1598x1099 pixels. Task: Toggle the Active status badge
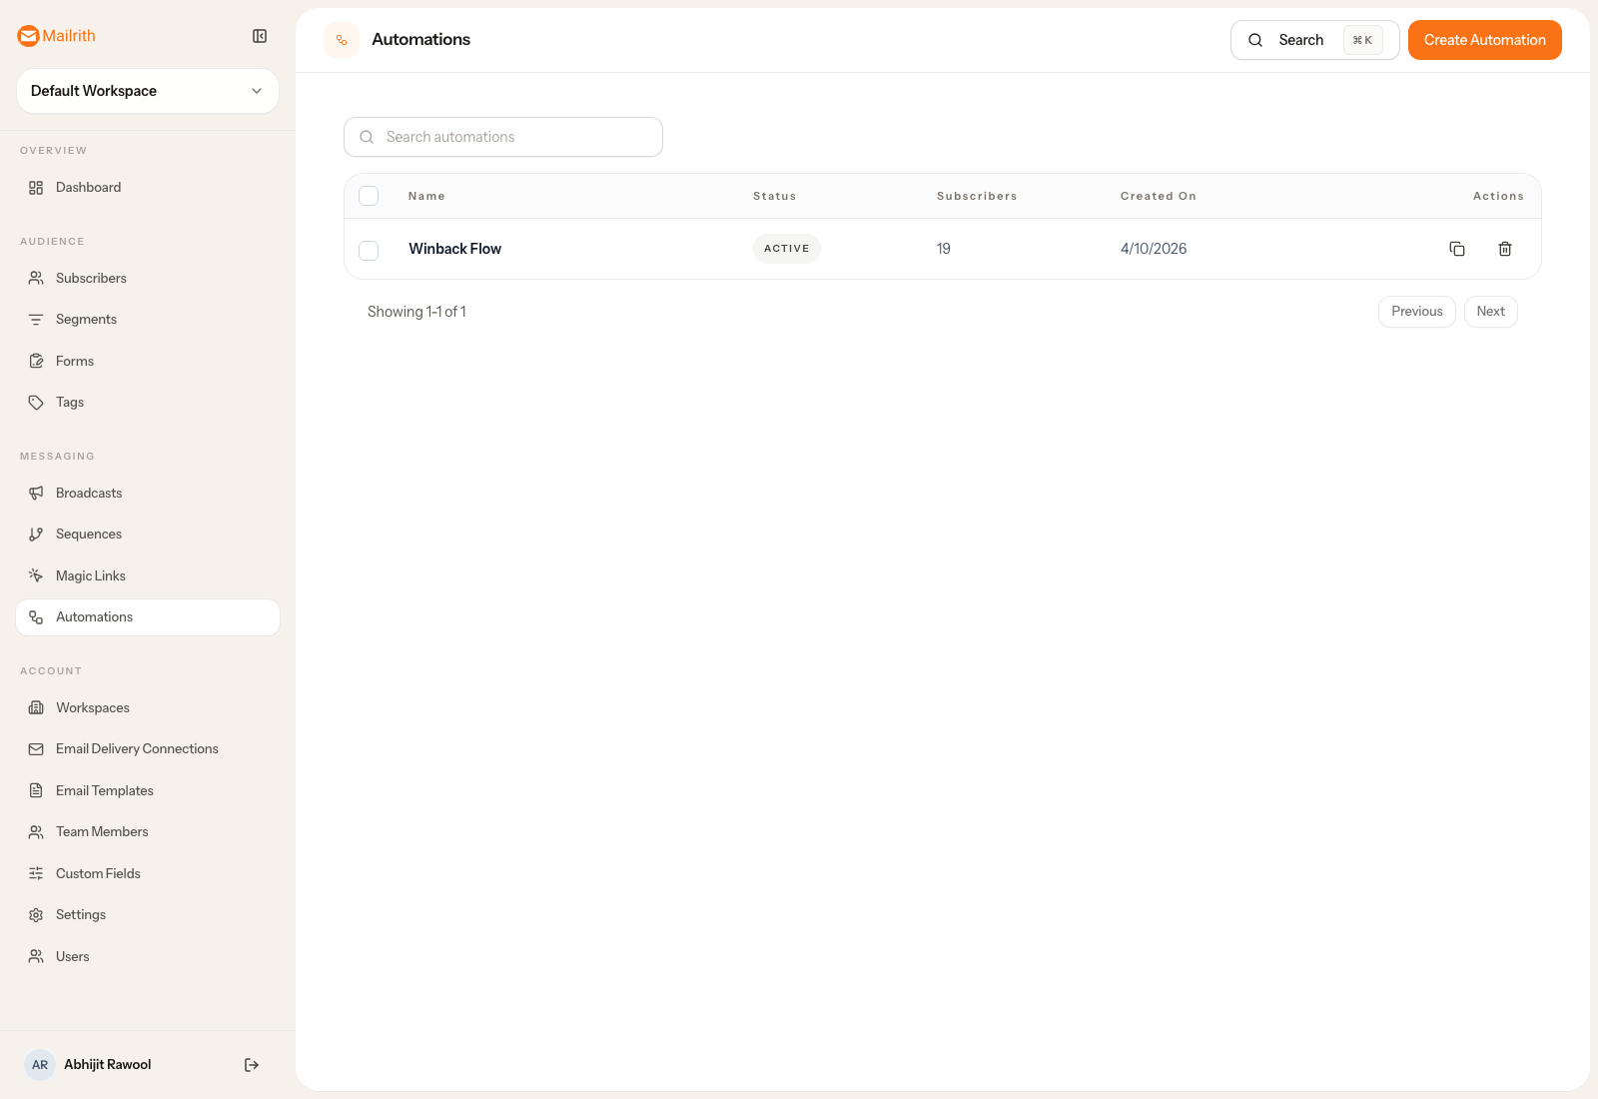coord(786,248)
